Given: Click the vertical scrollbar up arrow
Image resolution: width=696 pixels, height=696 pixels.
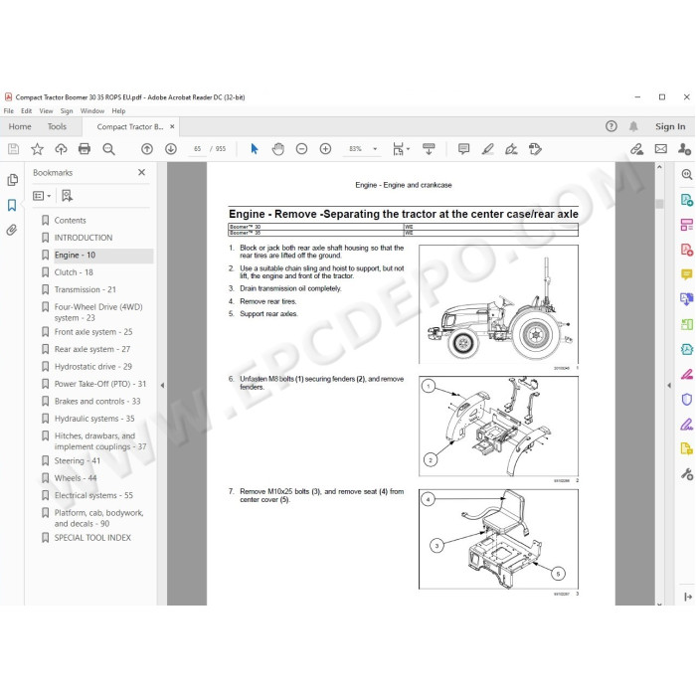Looking at the screenshot, I should (x=659, y=167).
